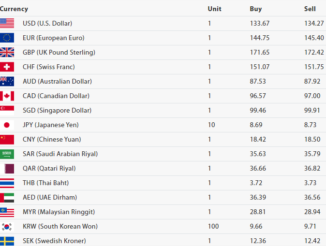Click the Sell column header
This screenshot has height=246, width=326.
click(310, 9)
